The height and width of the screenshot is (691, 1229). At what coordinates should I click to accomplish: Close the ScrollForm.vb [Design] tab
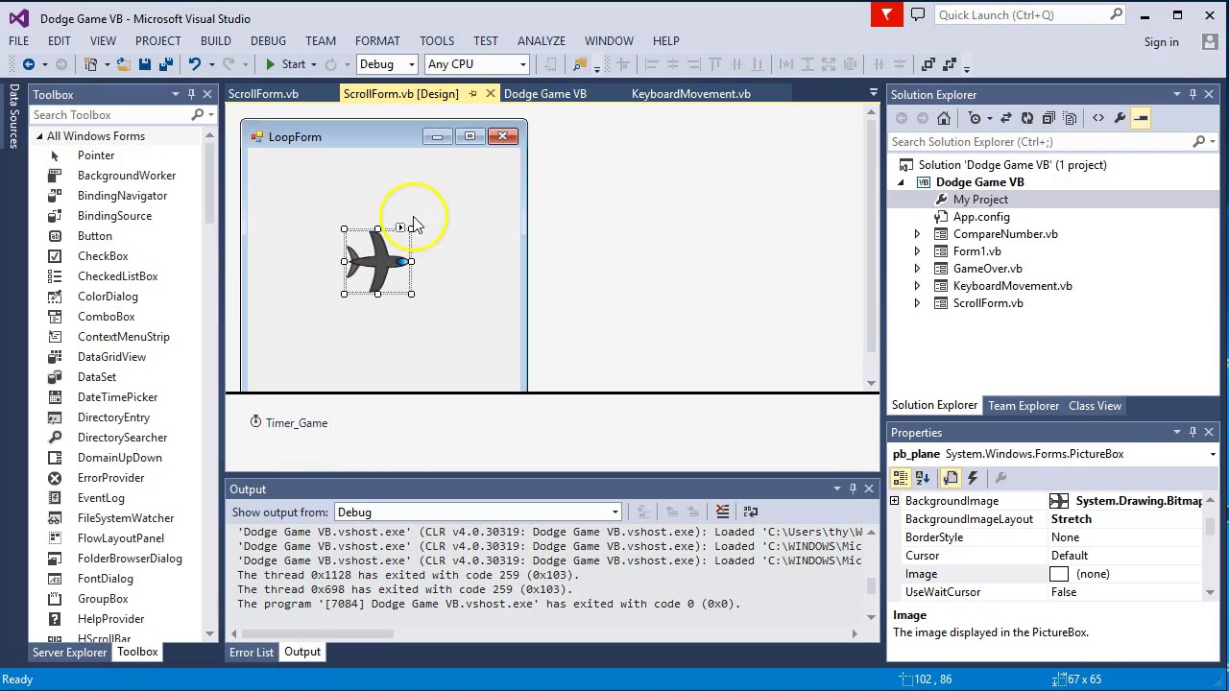[x=490, y=94]
